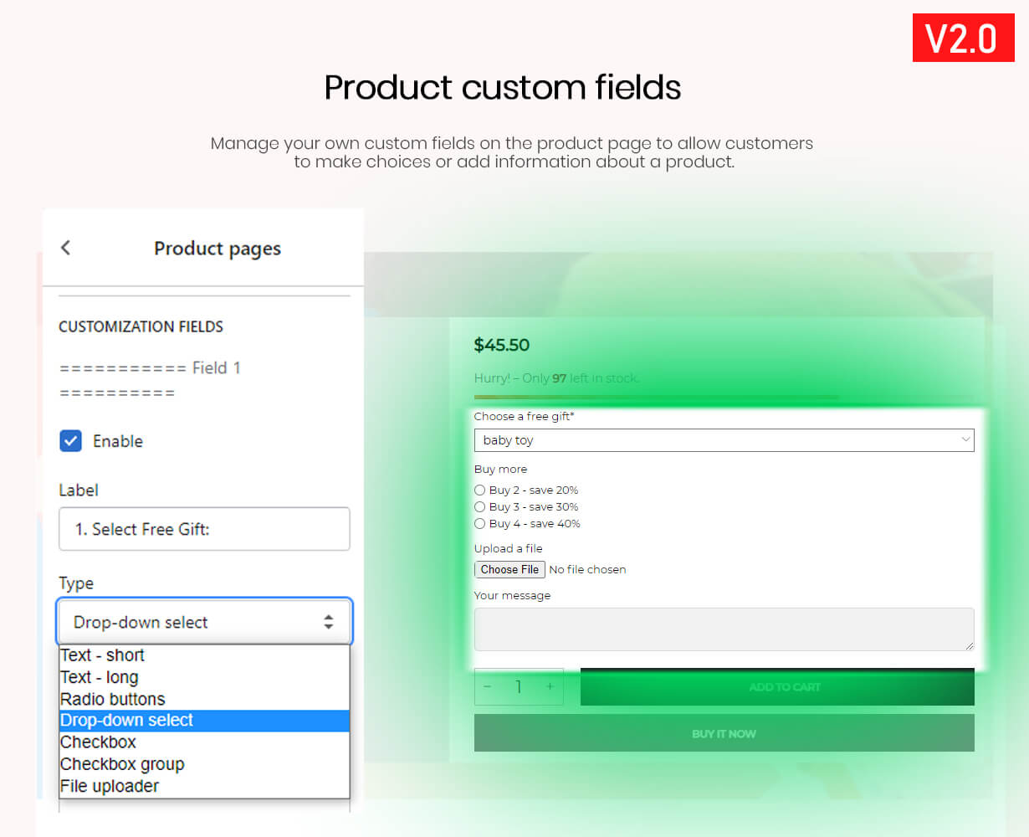Open the baby toy free gift dropdown
Screen dimensions: 1029x837
pos(724,439)
